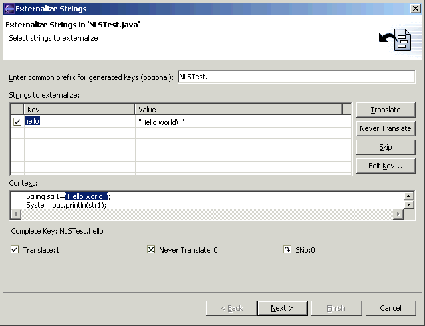Click the Key column header

[80, 109]
